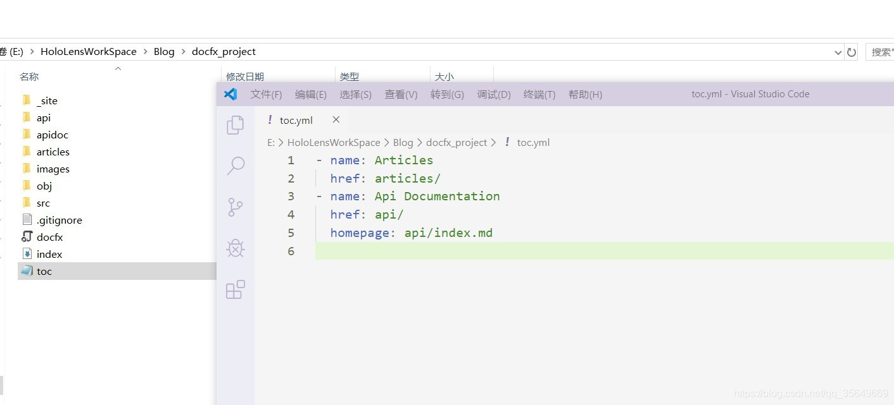The width and height of the screenshot is (894, 405).
Task: Select the docfx file icon in Explorer
Action: point(26,237)
